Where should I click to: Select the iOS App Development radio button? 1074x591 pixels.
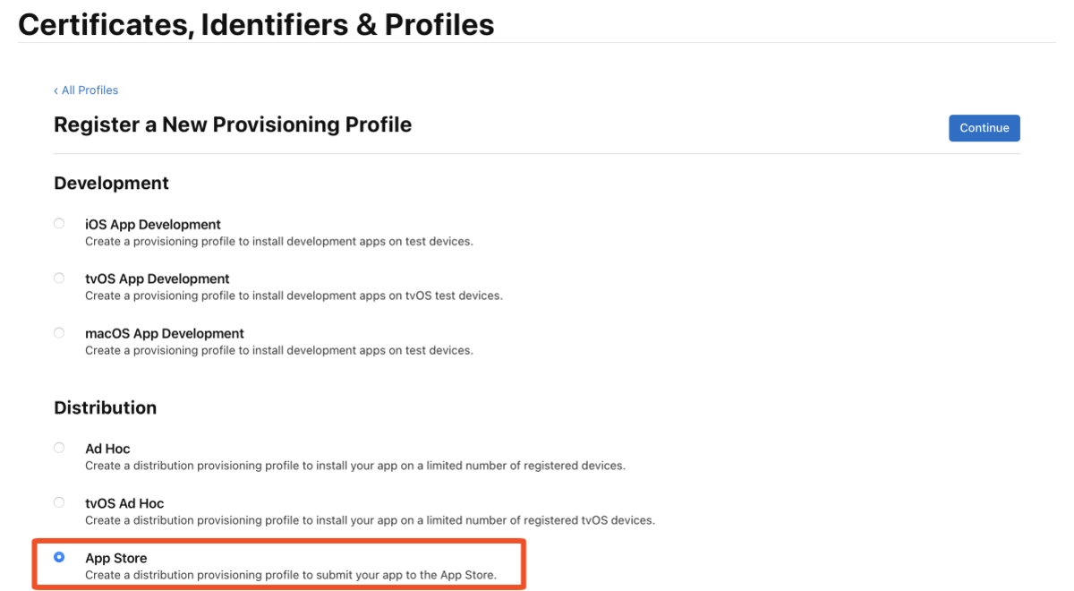click(x=59, y=224)
